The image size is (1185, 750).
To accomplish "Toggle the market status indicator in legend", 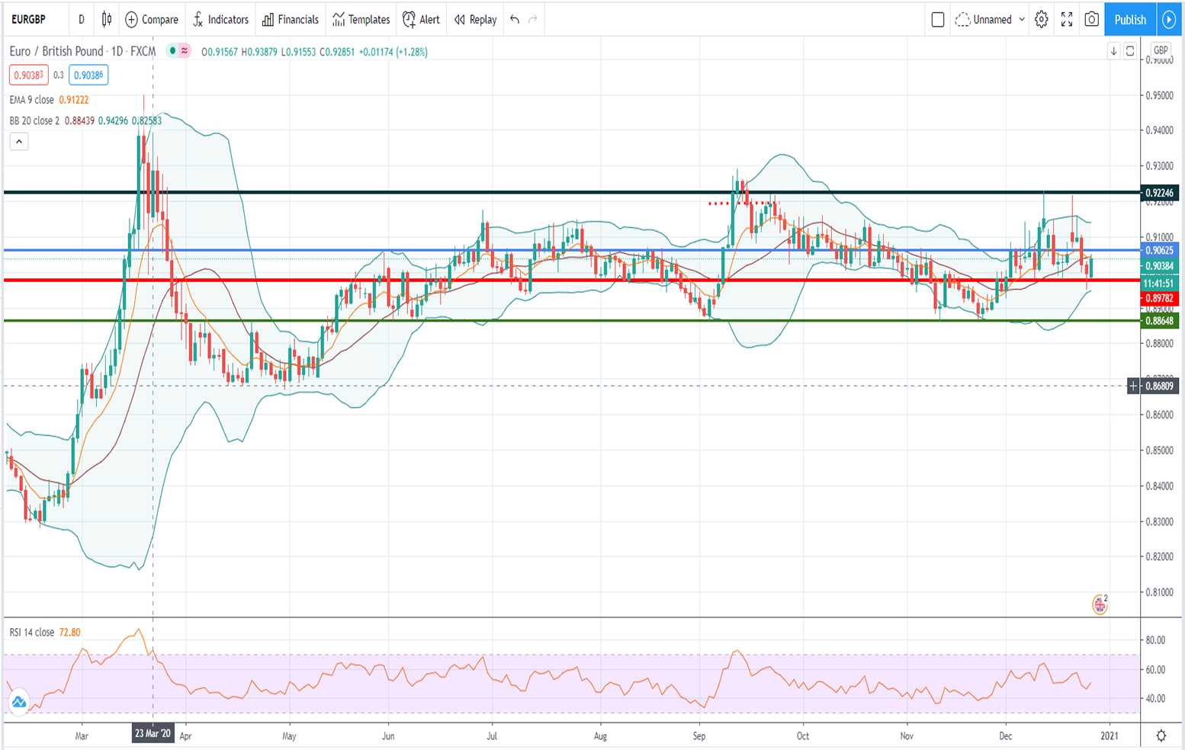I will pos(173,51).
